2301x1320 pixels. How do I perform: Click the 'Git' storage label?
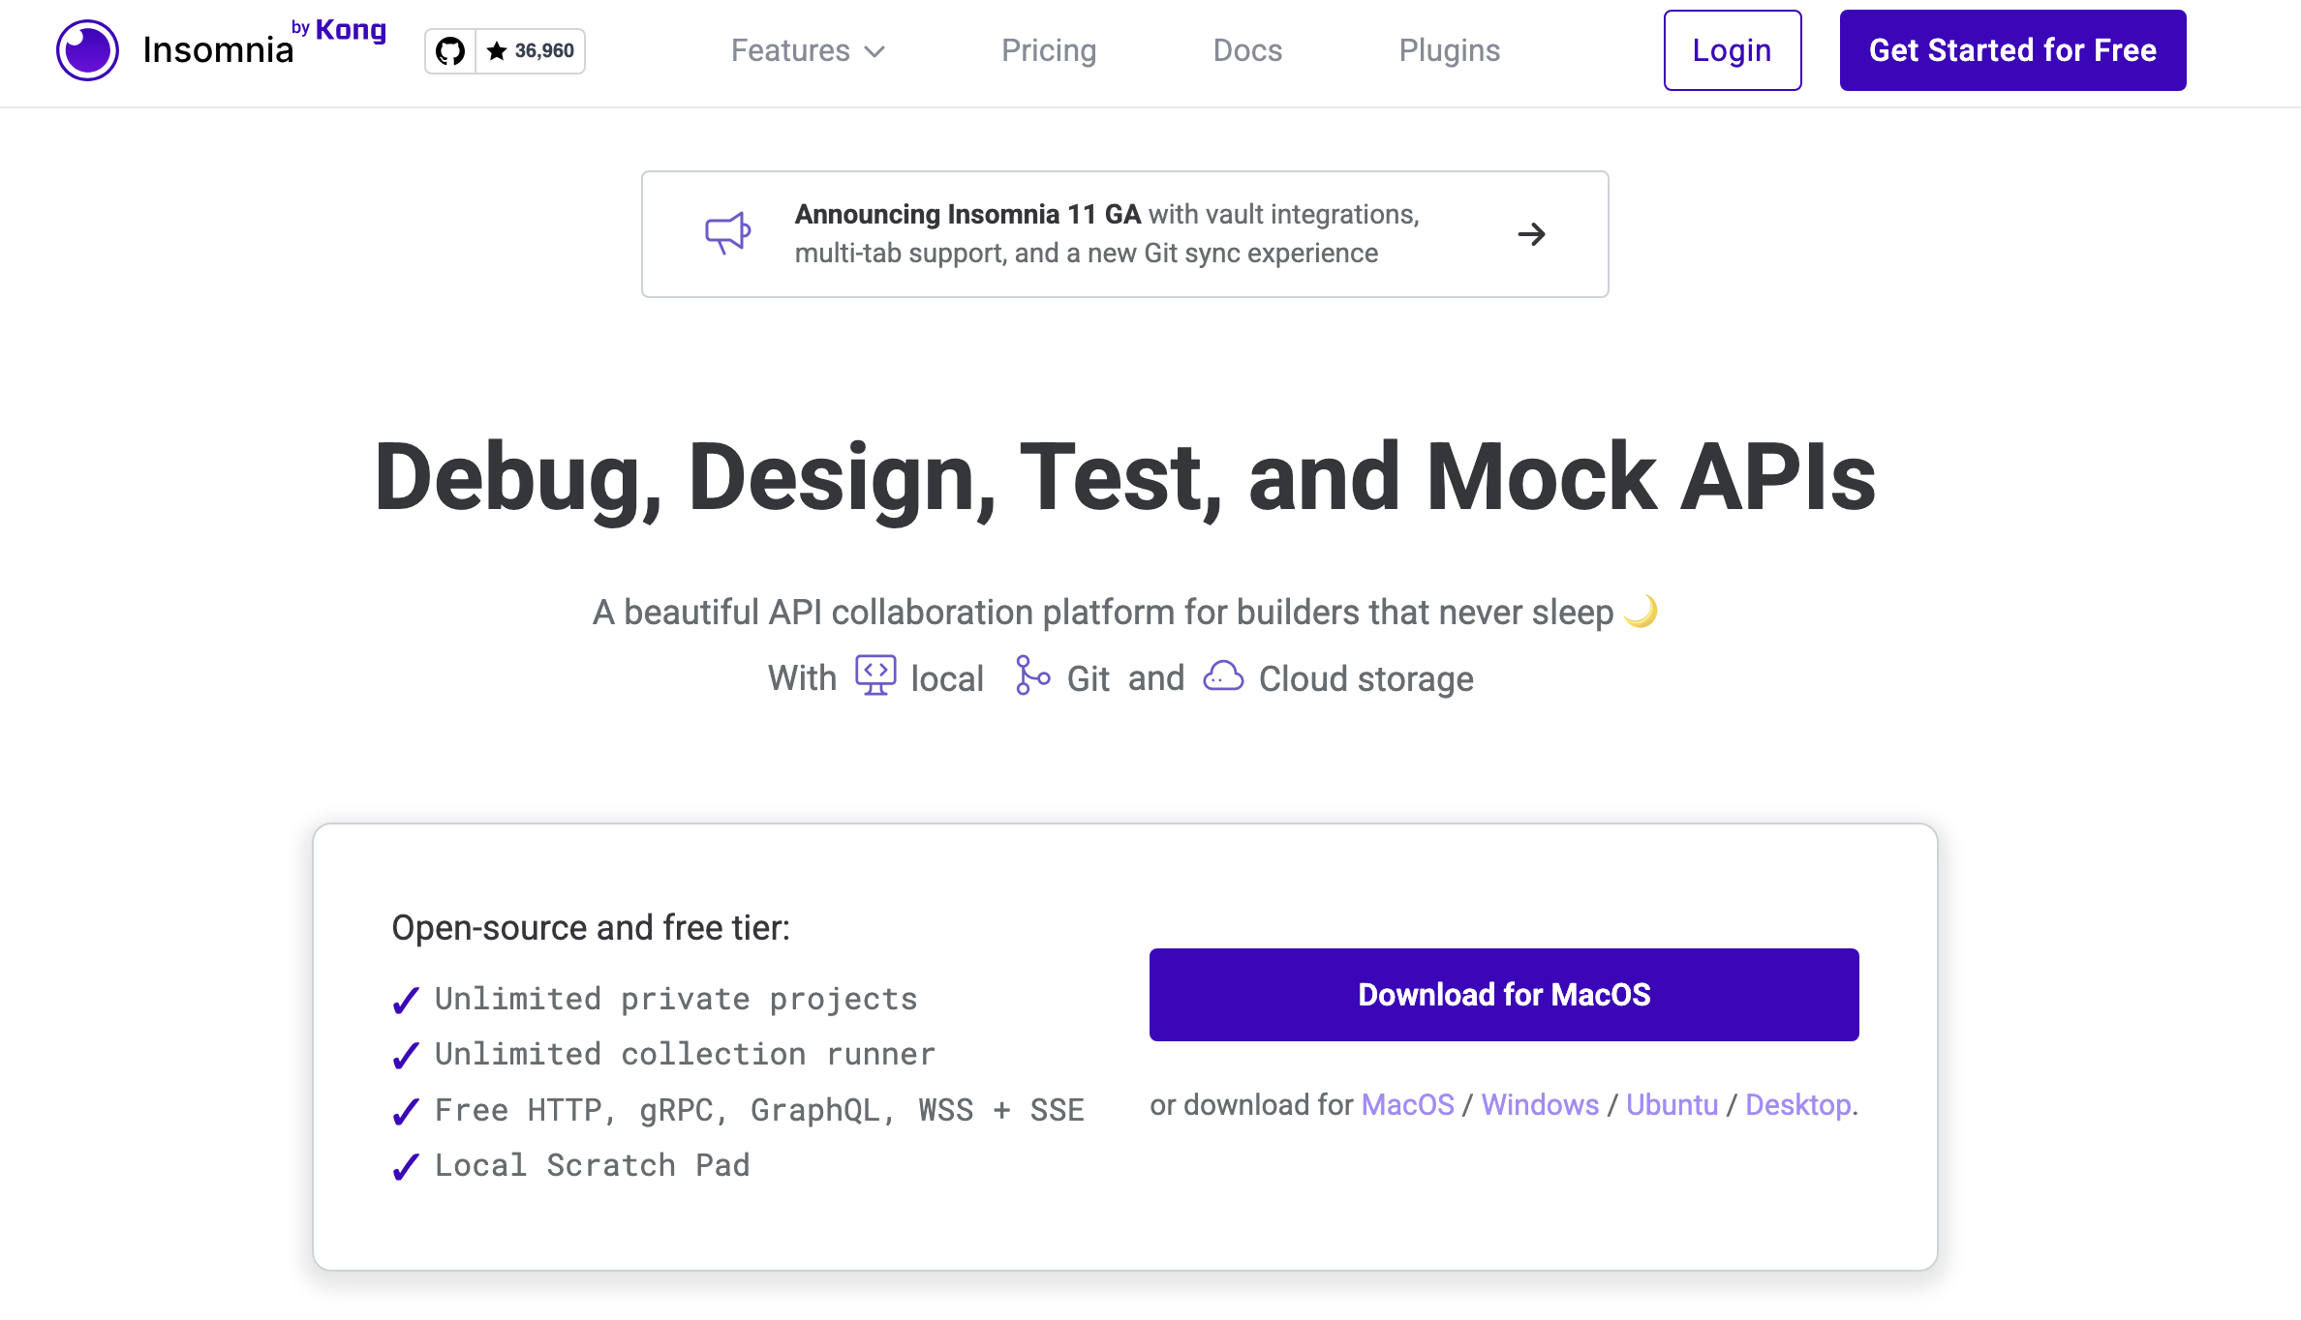(x=1089, y=678)
